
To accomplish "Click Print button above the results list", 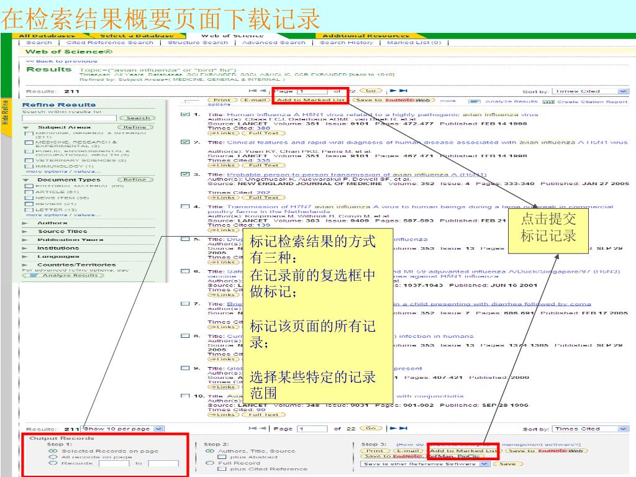I will (222, 100).
